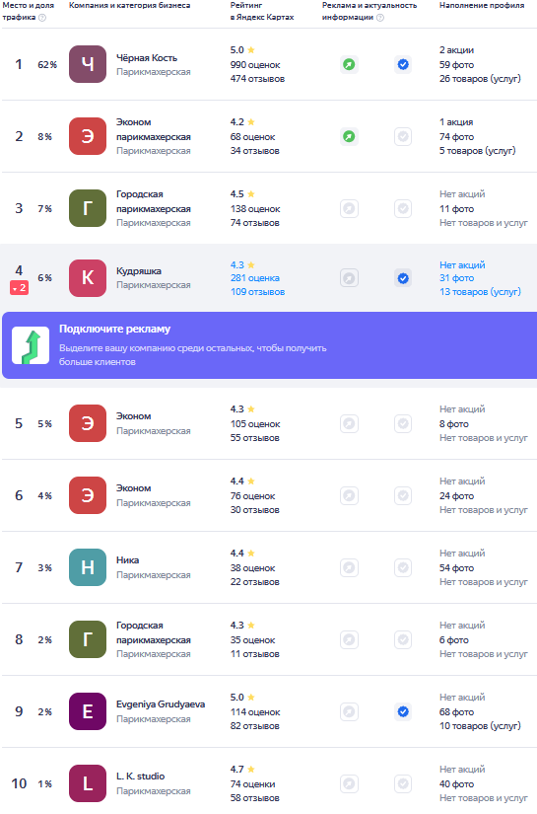537x814 pixels.
Task: Click the blue verified badge in Кудряшка row
Action: click(403, 278)
